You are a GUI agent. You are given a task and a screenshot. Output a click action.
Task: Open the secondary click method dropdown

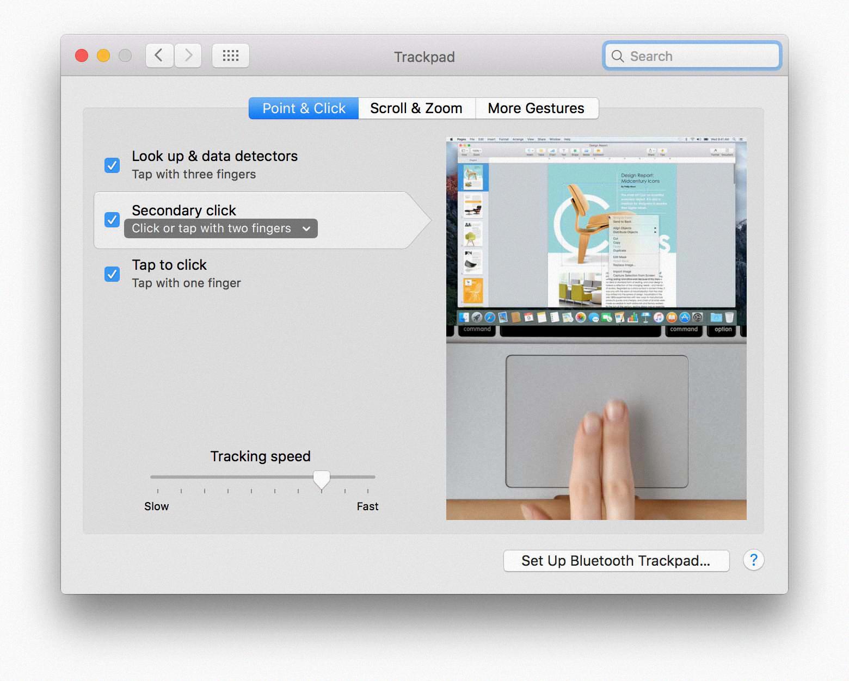pos(220,228)
